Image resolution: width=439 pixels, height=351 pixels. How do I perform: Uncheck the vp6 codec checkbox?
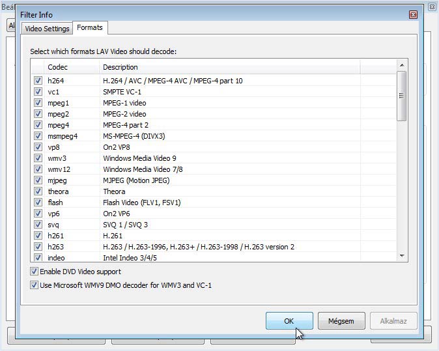pos(38,214)
